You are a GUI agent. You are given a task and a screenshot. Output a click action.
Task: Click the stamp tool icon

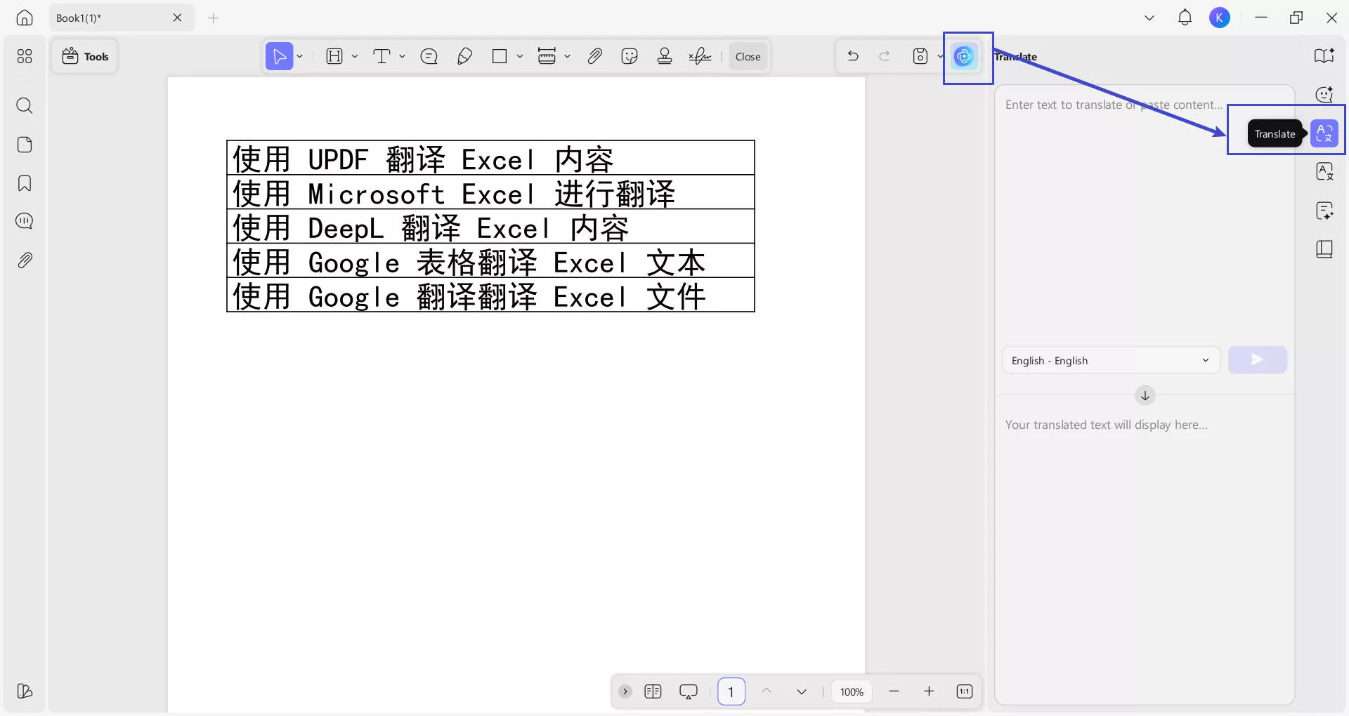664,57
